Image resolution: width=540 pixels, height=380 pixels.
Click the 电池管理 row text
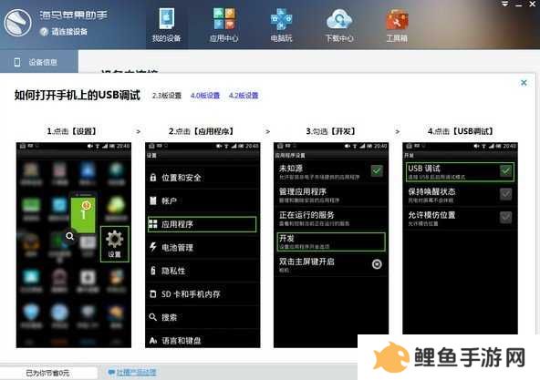[177, 248]
